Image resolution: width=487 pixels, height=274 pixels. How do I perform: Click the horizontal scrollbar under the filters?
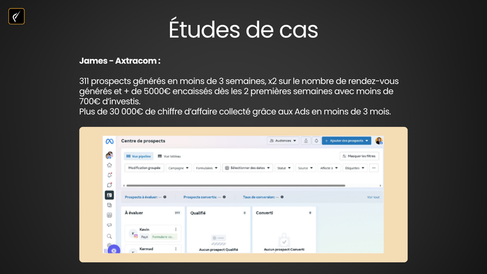coord(235,185)
